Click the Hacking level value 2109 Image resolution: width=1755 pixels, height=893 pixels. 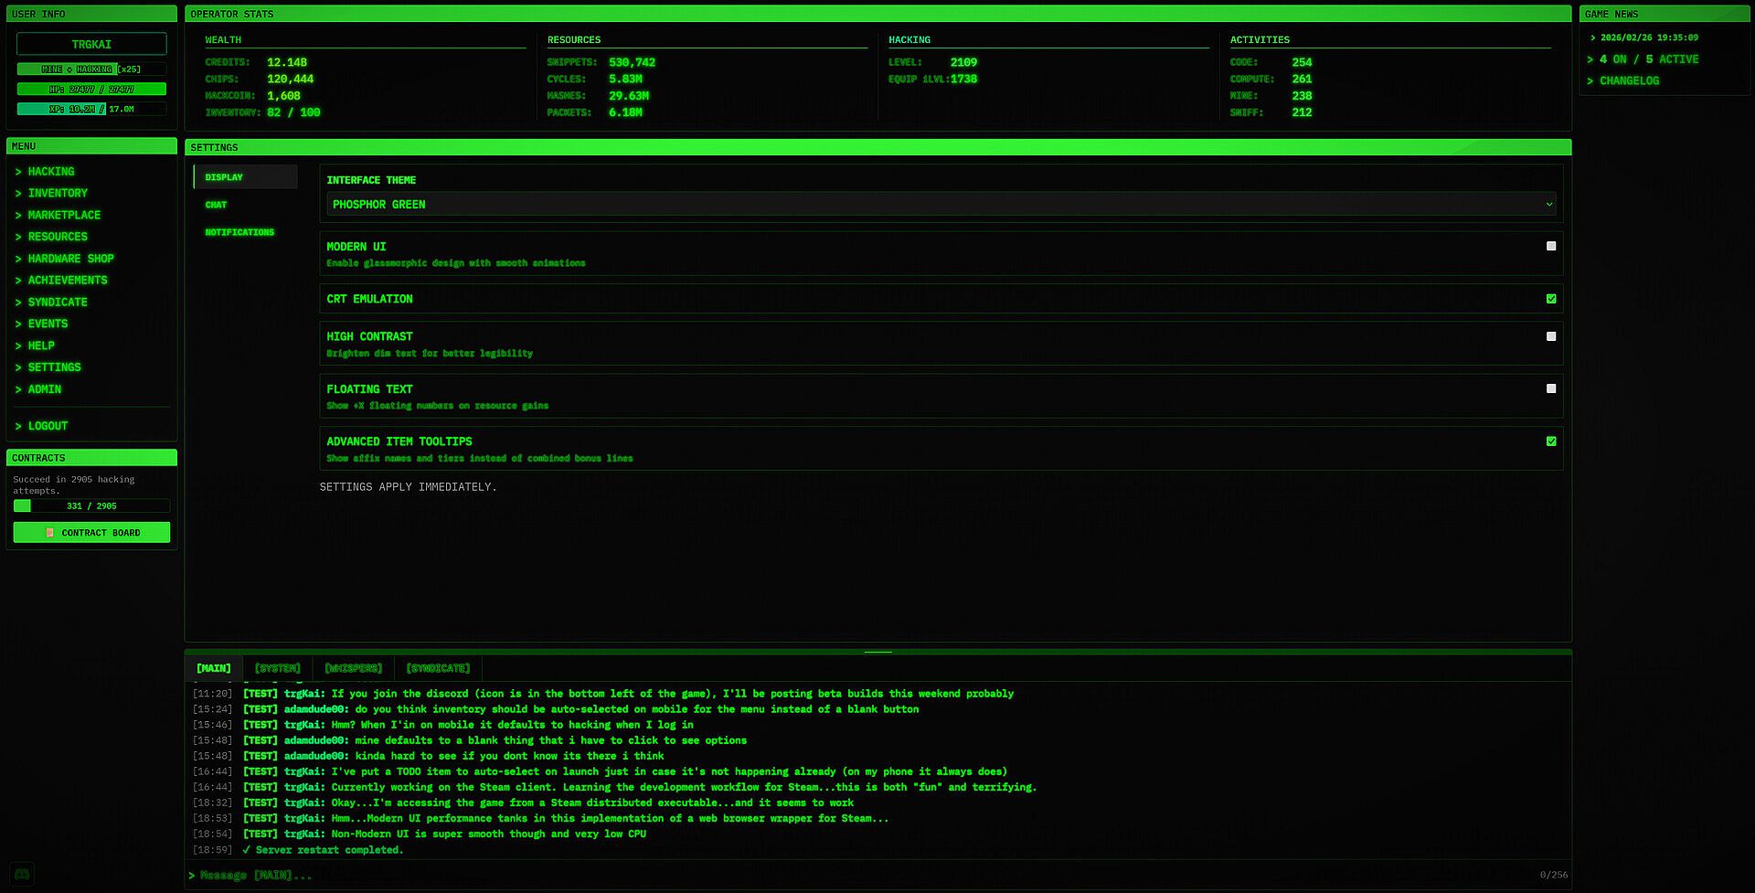pyautogui.click(x=963, y=62)
